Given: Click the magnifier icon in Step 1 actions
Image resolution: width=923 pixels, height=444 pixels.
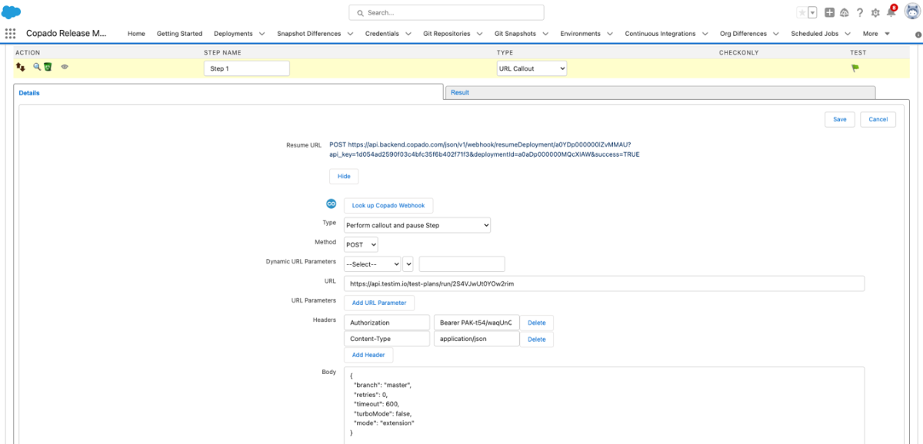Looking at the screenshot, I should [36, 68].
